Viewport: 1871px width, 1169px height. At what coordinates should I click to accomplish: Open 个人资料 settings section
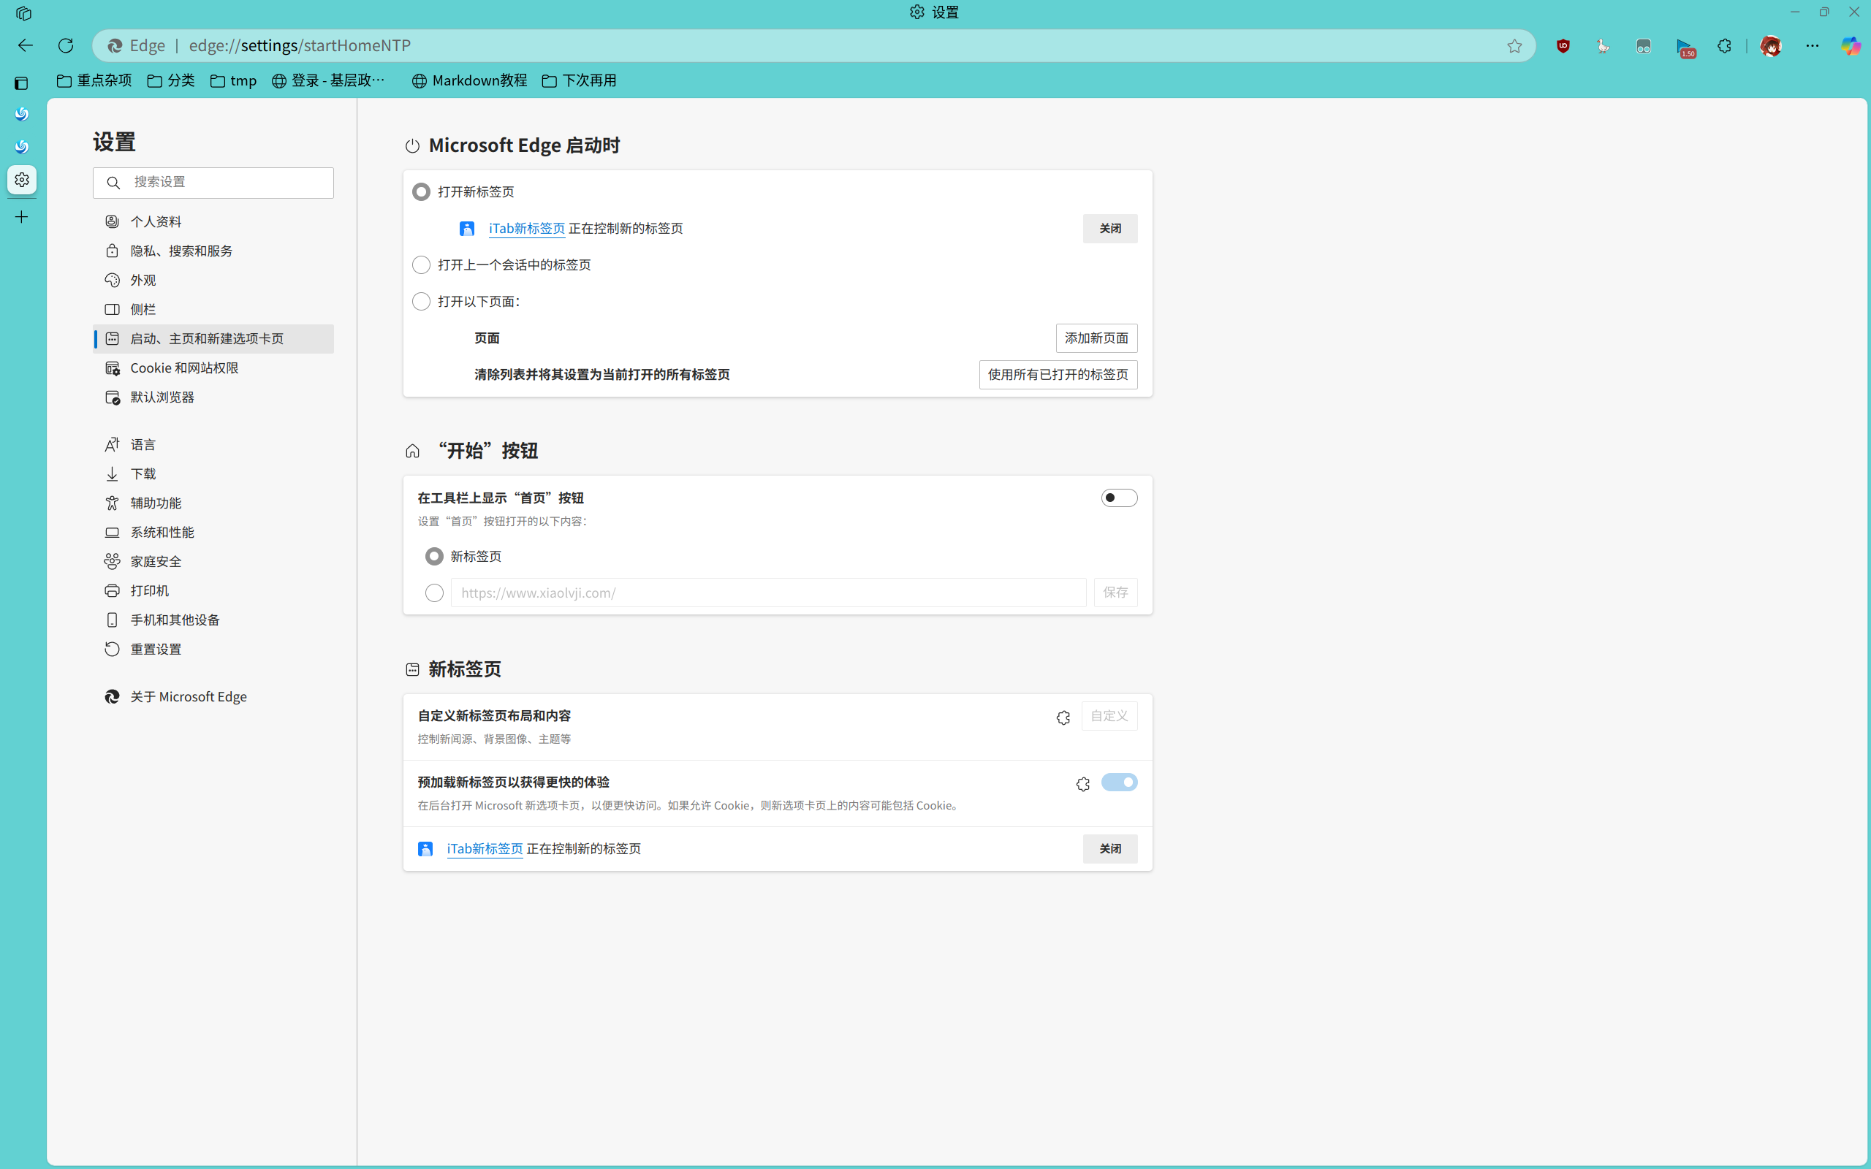(213, 222)
